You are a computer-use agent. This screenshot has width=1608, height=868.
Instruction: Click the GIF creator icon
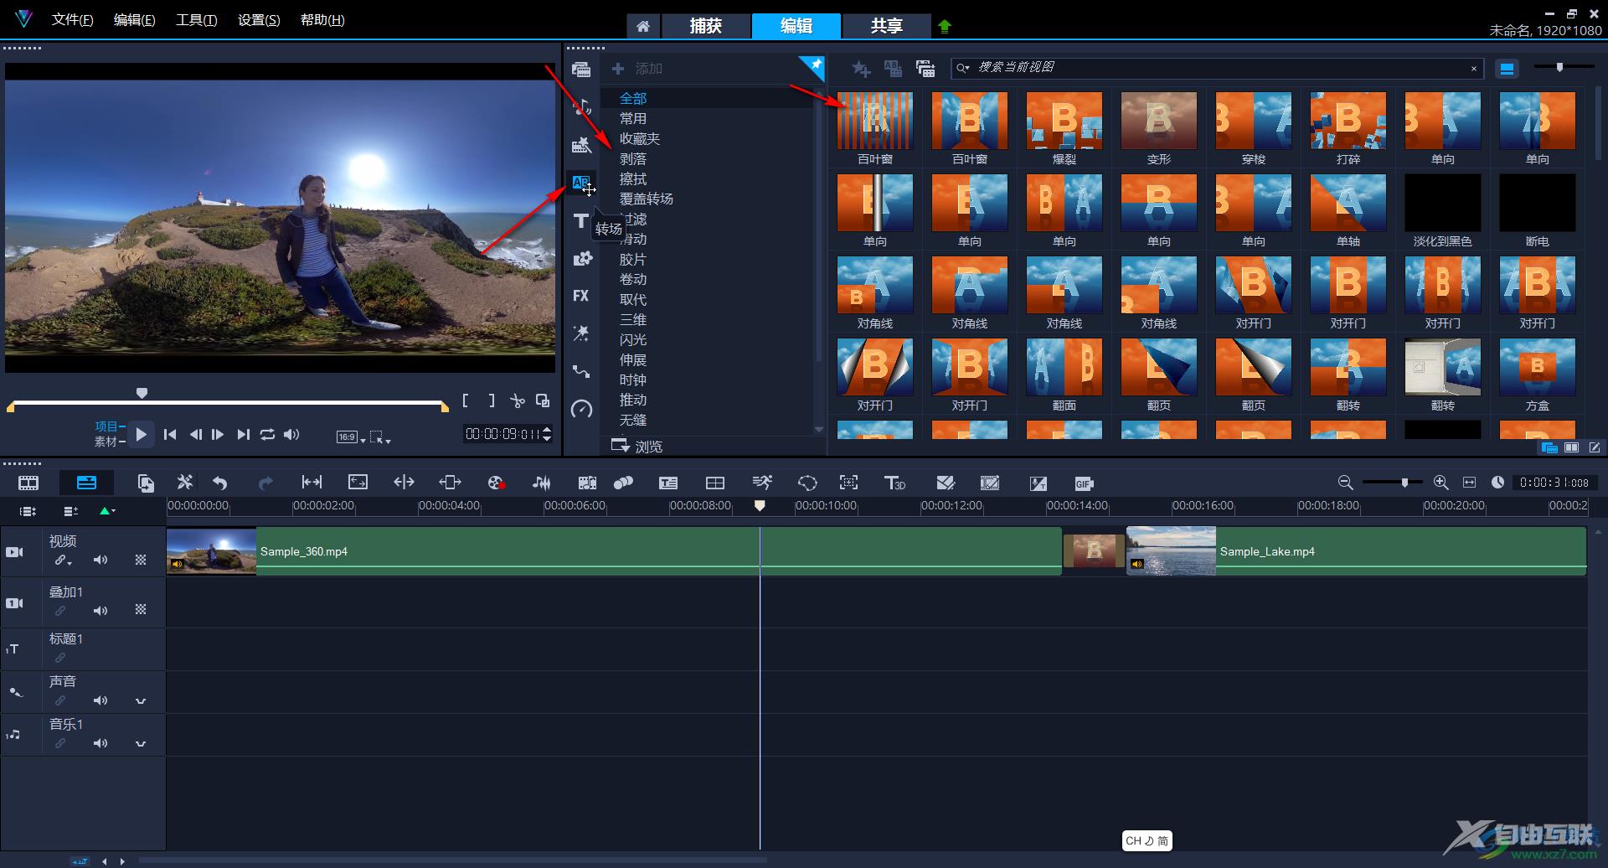coord(1084,483)
